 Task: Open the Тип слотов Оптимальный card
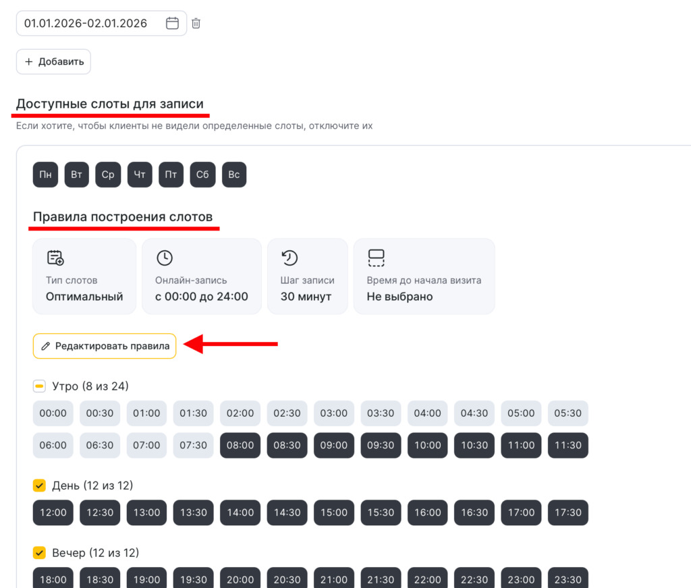click(84, 276)
